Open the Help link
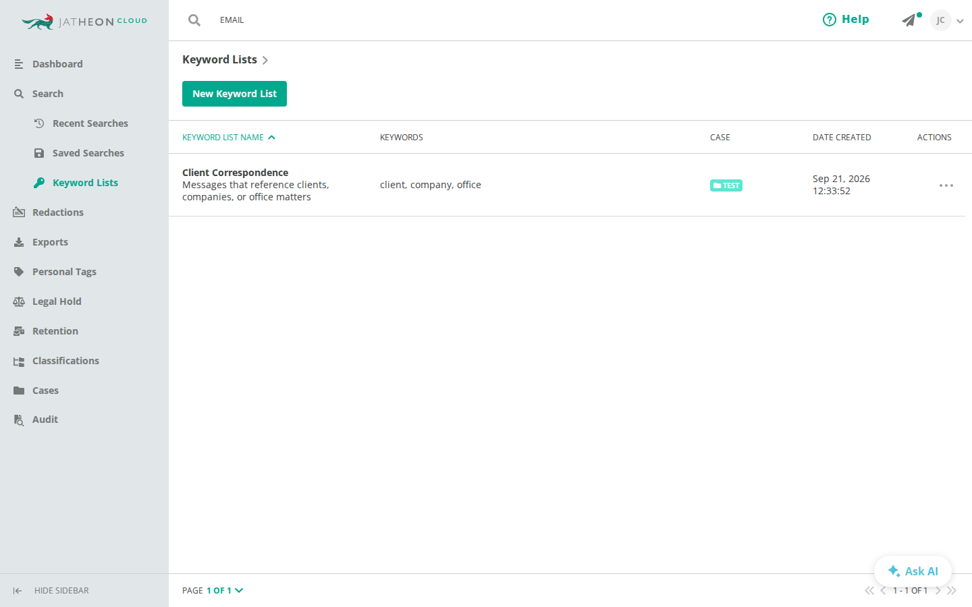 (846, 20)
